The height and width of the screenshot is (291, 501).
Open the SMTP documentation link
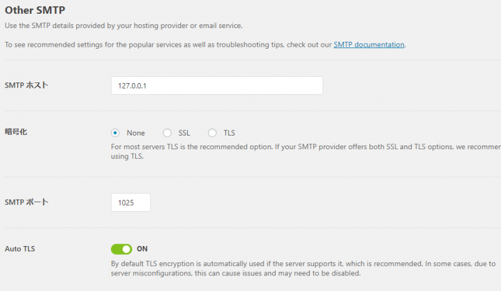point(369,45)
